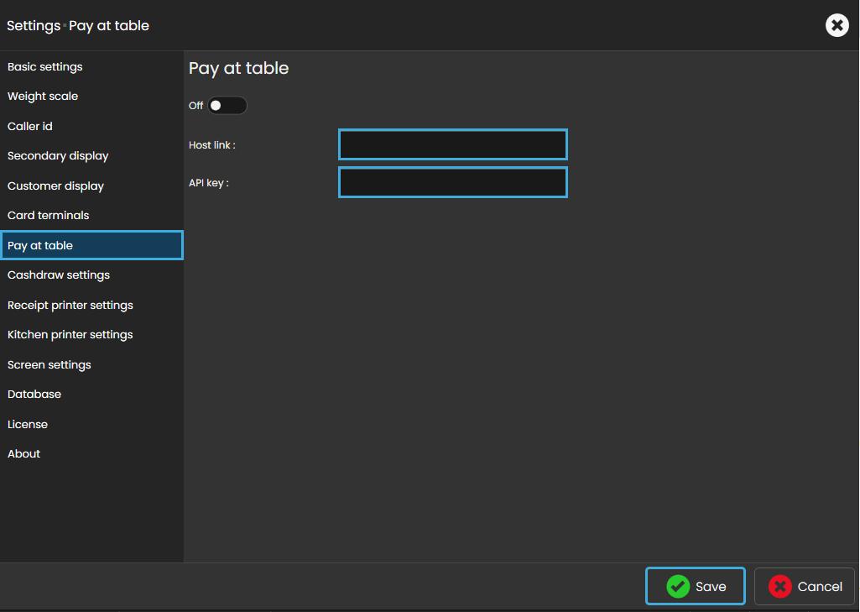Image resolution: width=860 pixels, height=612 pixels.
Task: Toggle the Pay at table switch on
Action: [x=227, y=106]
